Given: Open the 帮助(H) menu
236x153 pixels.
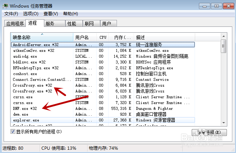Looking at the screenshot, I should click(70, 14).
